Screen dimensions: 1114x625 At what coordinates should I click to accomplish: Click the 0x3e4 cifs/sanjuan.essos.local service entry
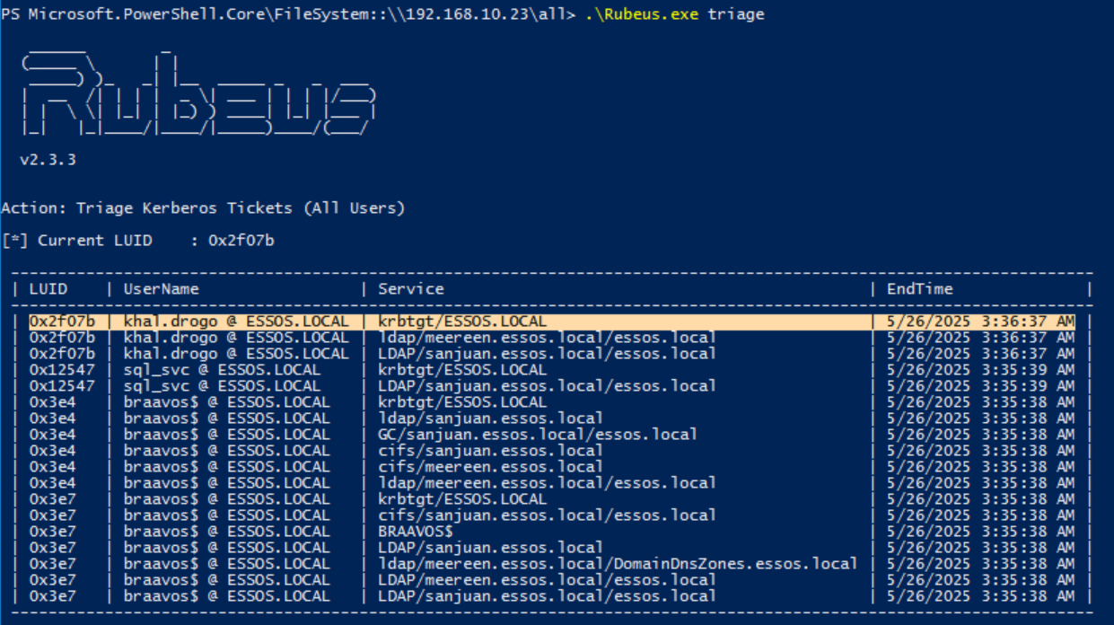click(490, 451)
